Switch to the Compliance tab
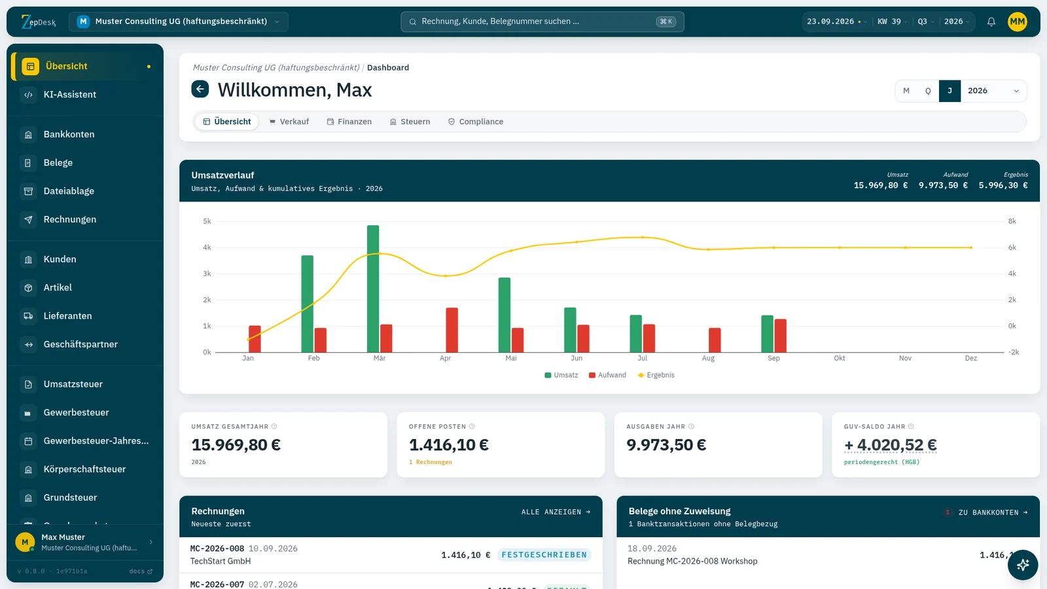This screenshot has height=589, width=1047. (476, 122)
